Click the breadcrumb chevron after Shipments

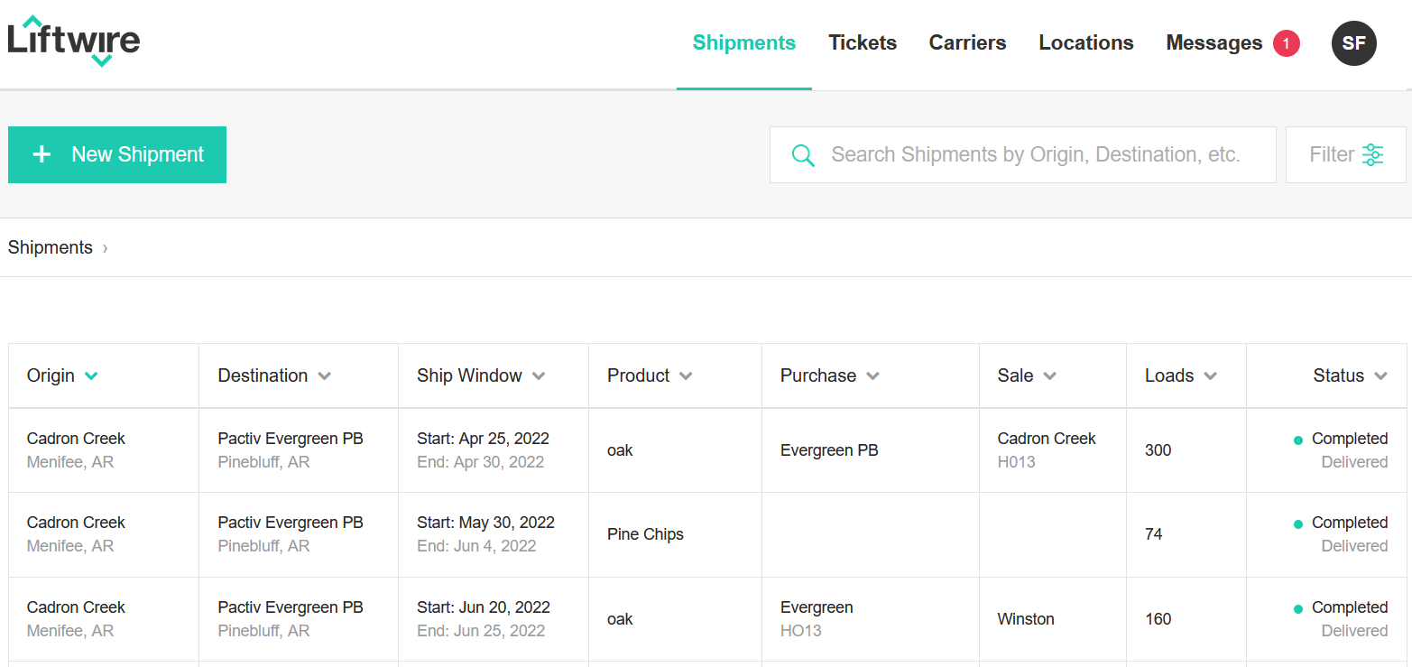pyautogui.click(x=105, y=248)
